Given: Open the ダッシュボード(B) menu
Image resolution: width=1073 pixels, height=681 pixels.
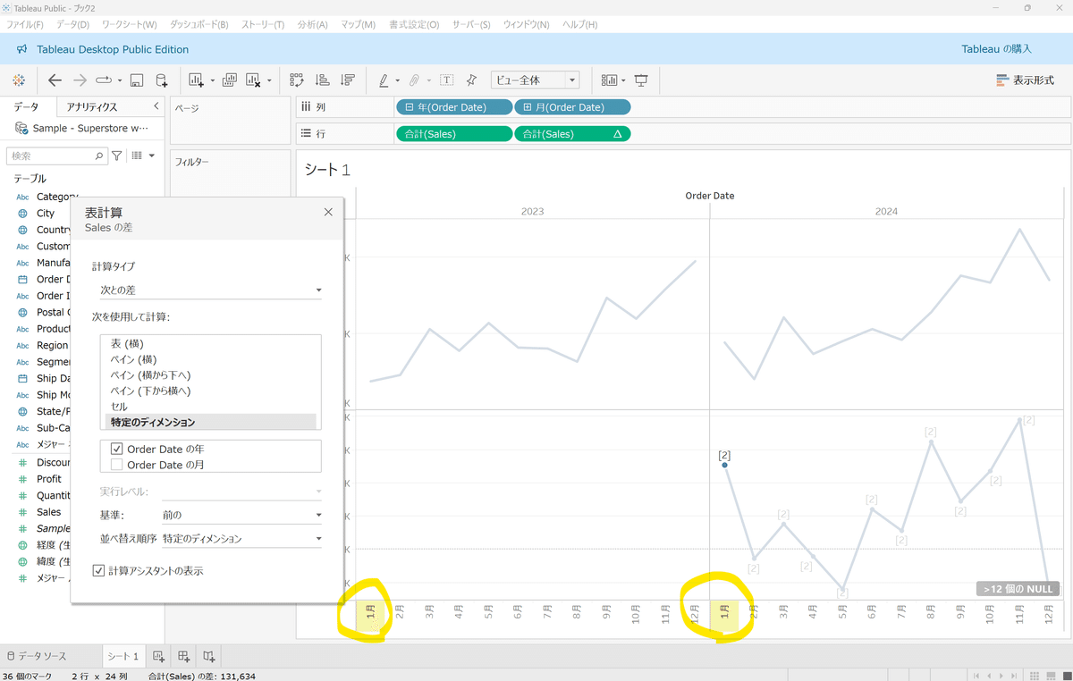Looking at the screenshot, I should (199, 24).
